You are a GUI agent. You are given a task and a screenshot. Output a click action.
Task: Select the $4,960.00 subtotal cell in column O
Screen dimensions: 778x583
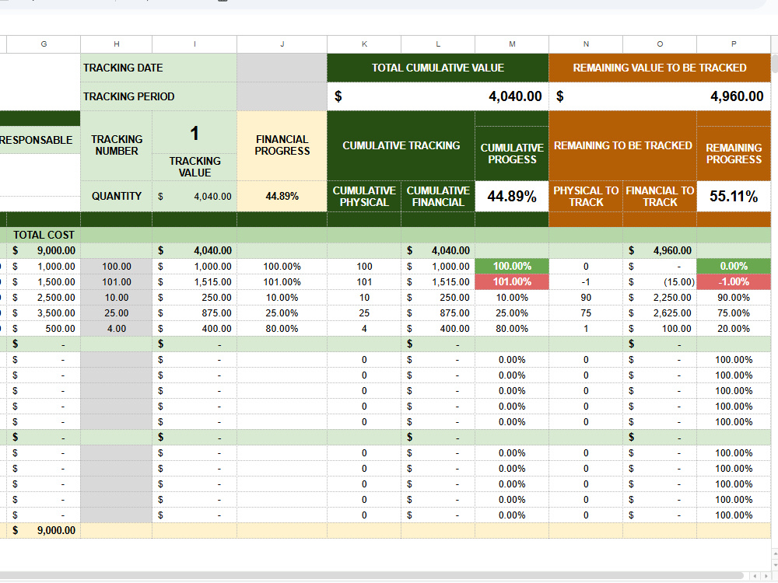pos(660,251)
